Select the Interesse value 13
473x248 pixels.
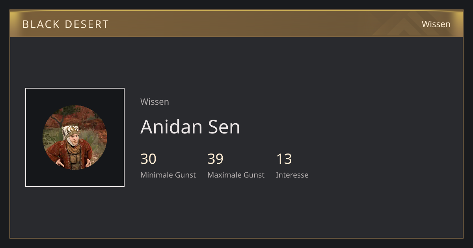284,159
